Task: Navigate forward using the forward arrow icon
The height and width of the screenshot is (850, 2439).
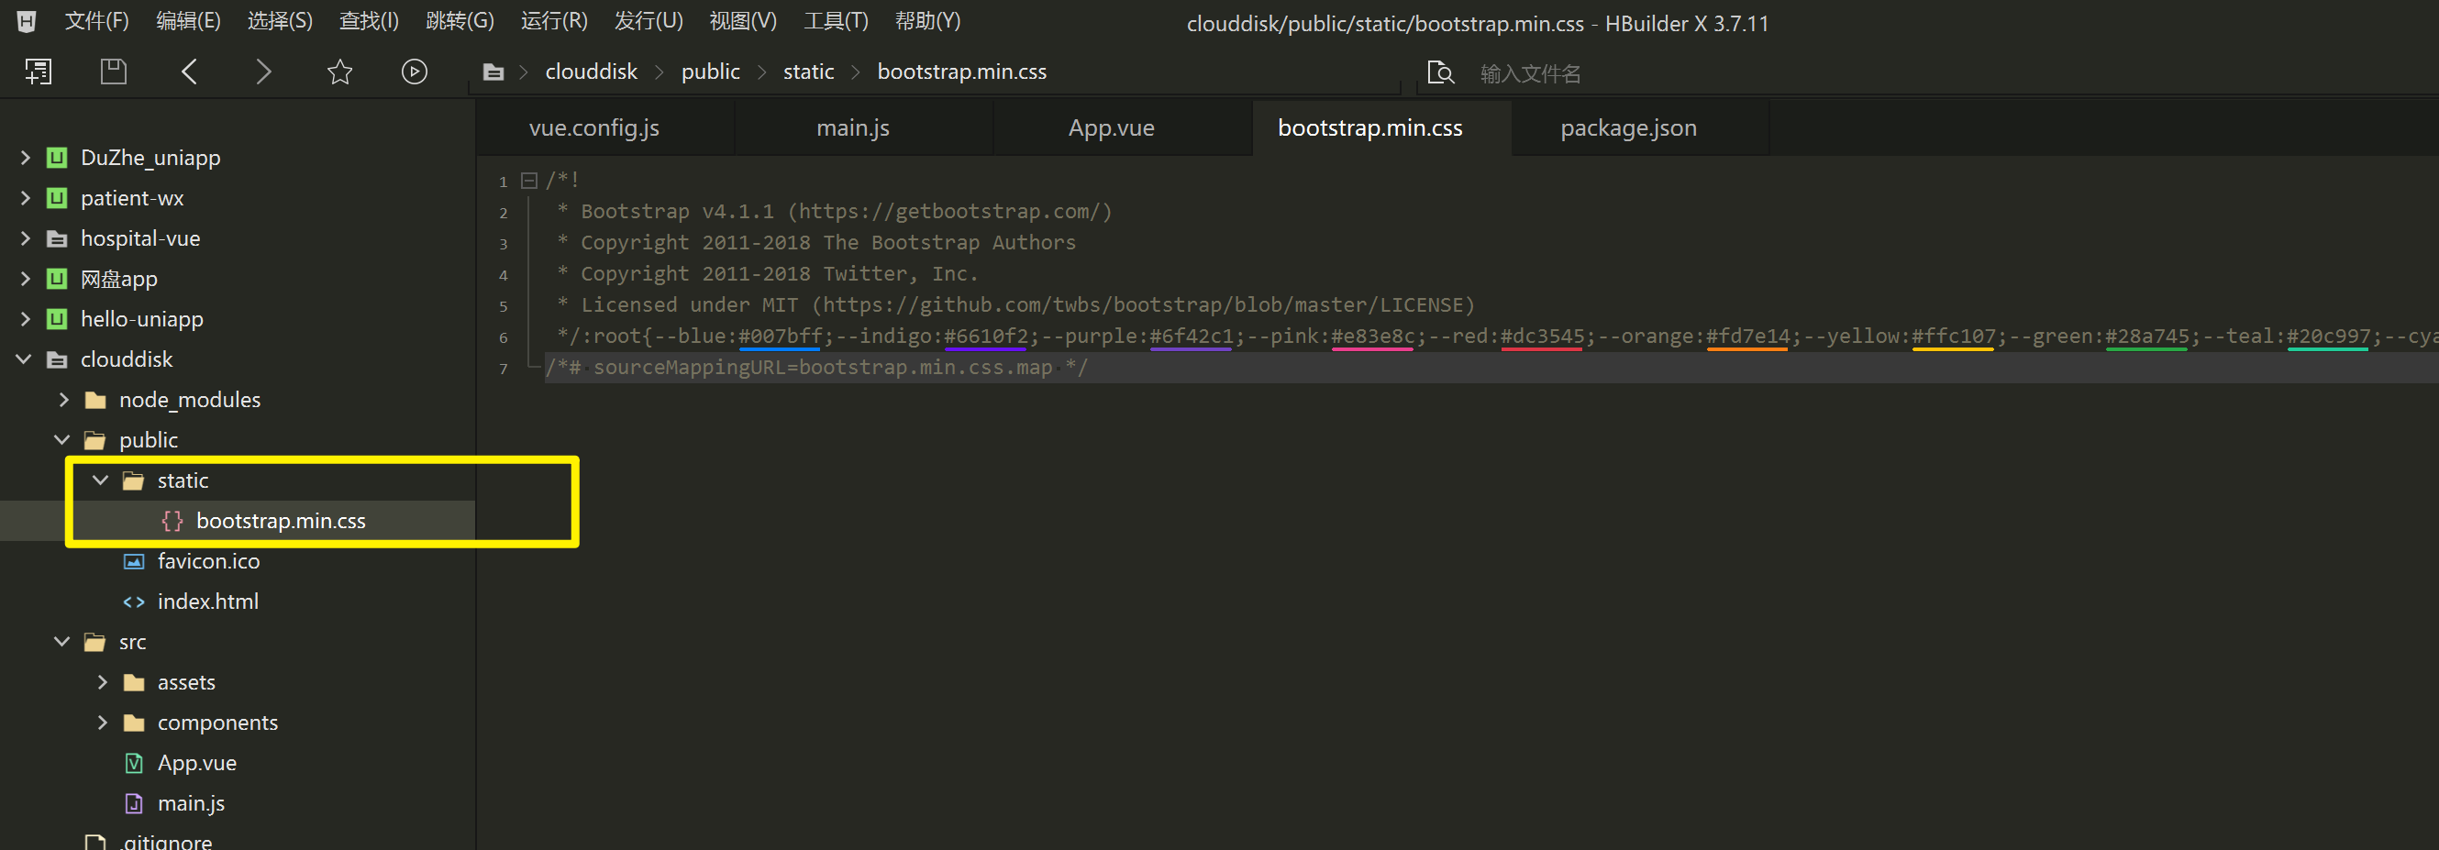Action: [263, 71]
